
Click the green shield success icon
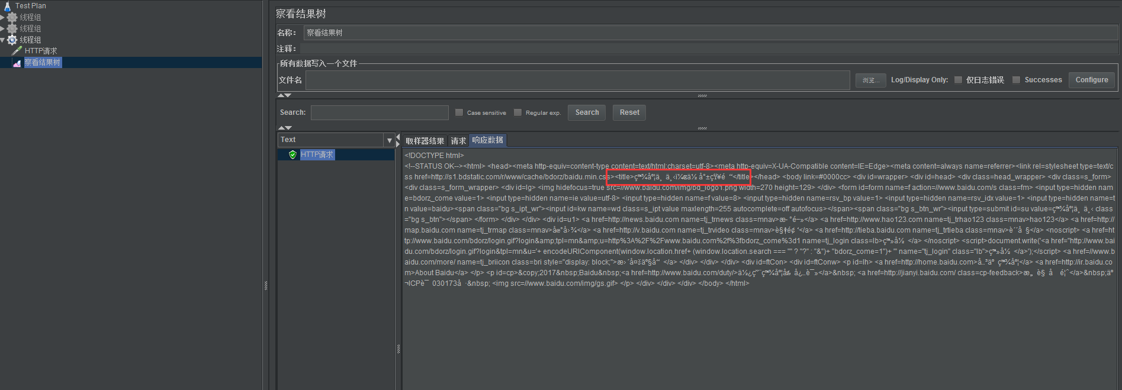292,154
